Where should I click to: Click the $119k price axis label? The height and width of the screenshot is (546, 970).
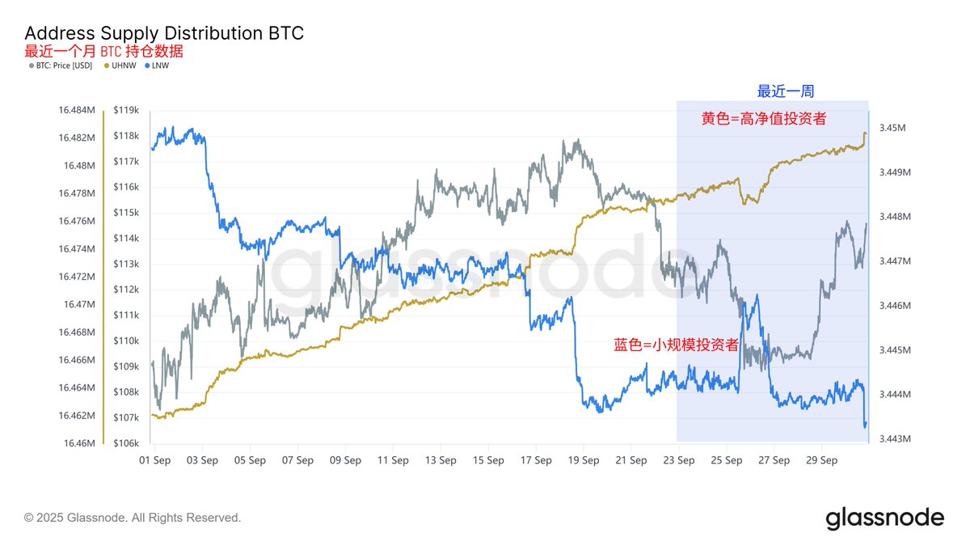[x=126, y=110]
